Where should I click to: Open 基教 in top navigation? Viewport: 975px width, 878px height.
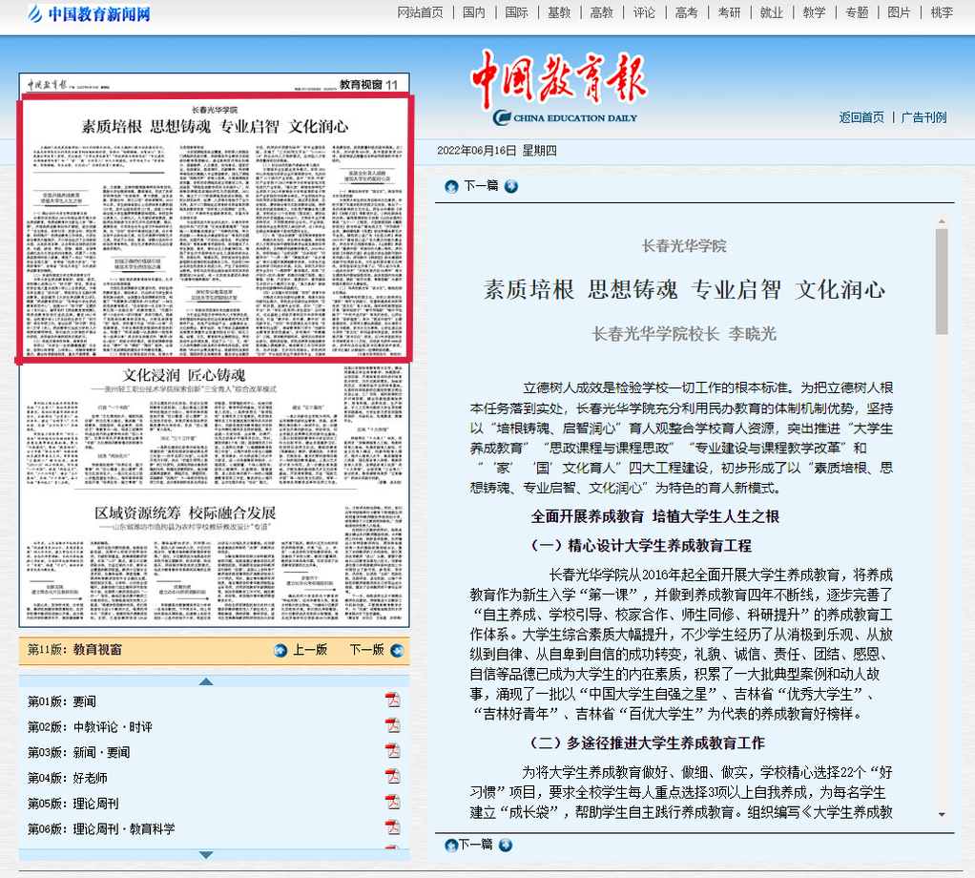[x=559, y=12]
